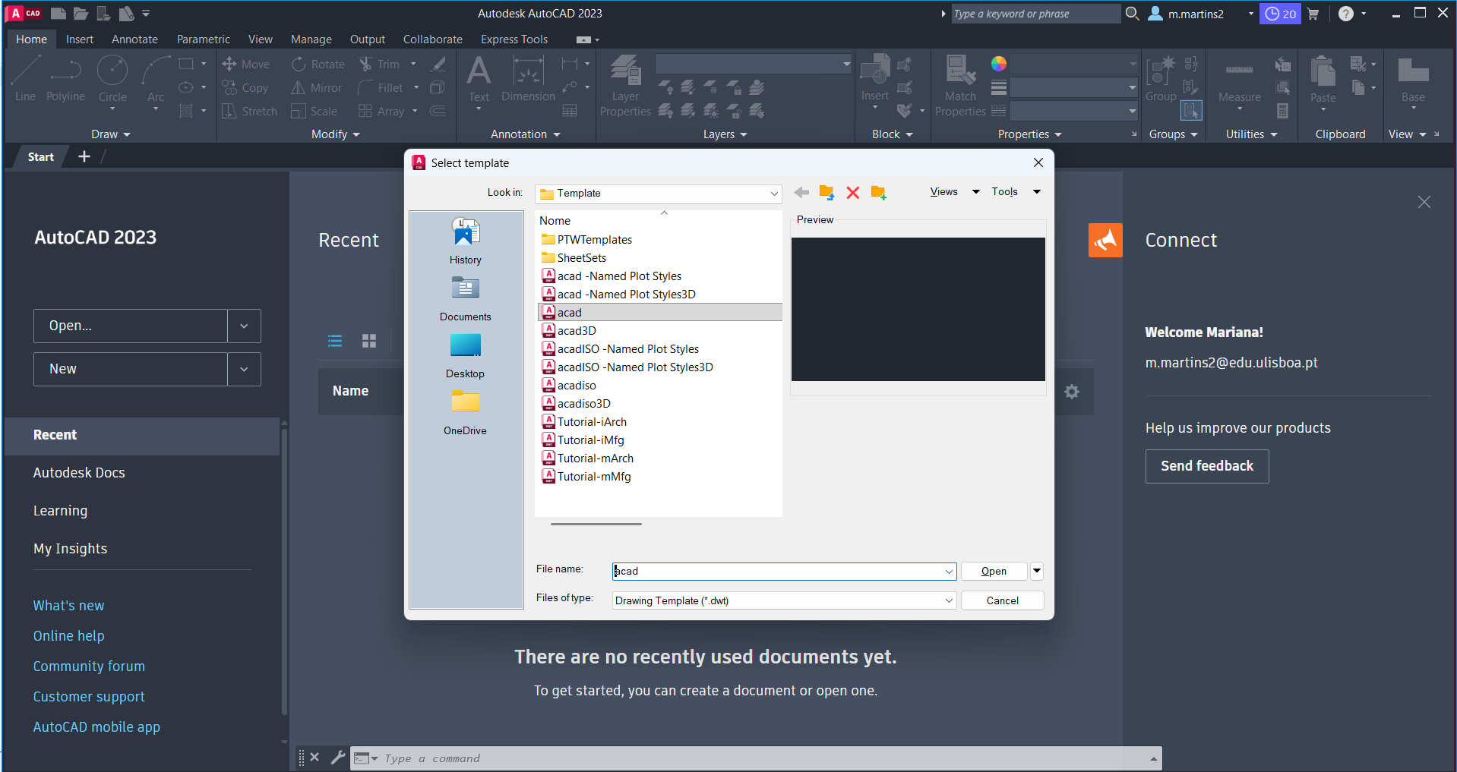Screen dimensions: 1457x772
Task: Expand the New dropdown arrow on Start page
Action: (x=244, y=369)
